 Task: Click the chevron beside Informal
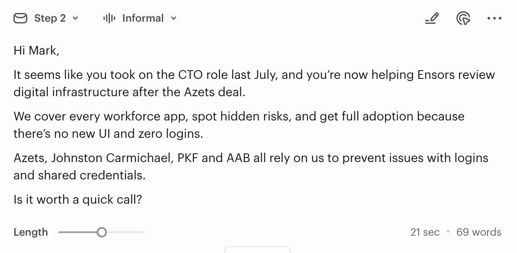click(x=174, y=18)
